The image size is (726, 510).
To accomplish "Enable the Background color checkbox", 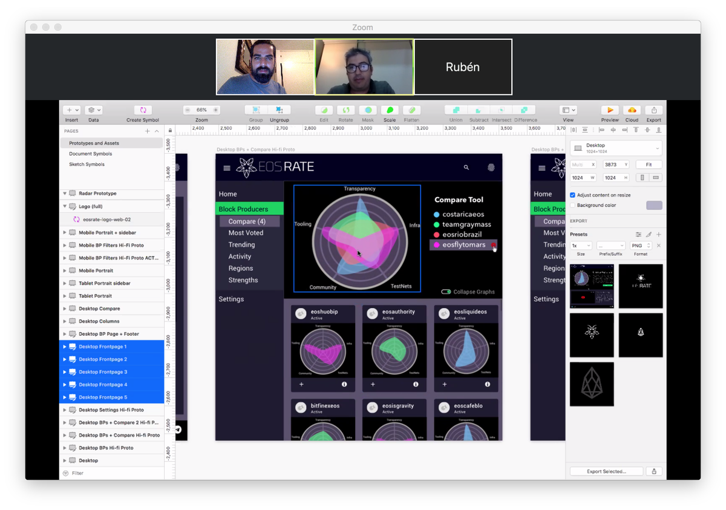I will (572, 205).
